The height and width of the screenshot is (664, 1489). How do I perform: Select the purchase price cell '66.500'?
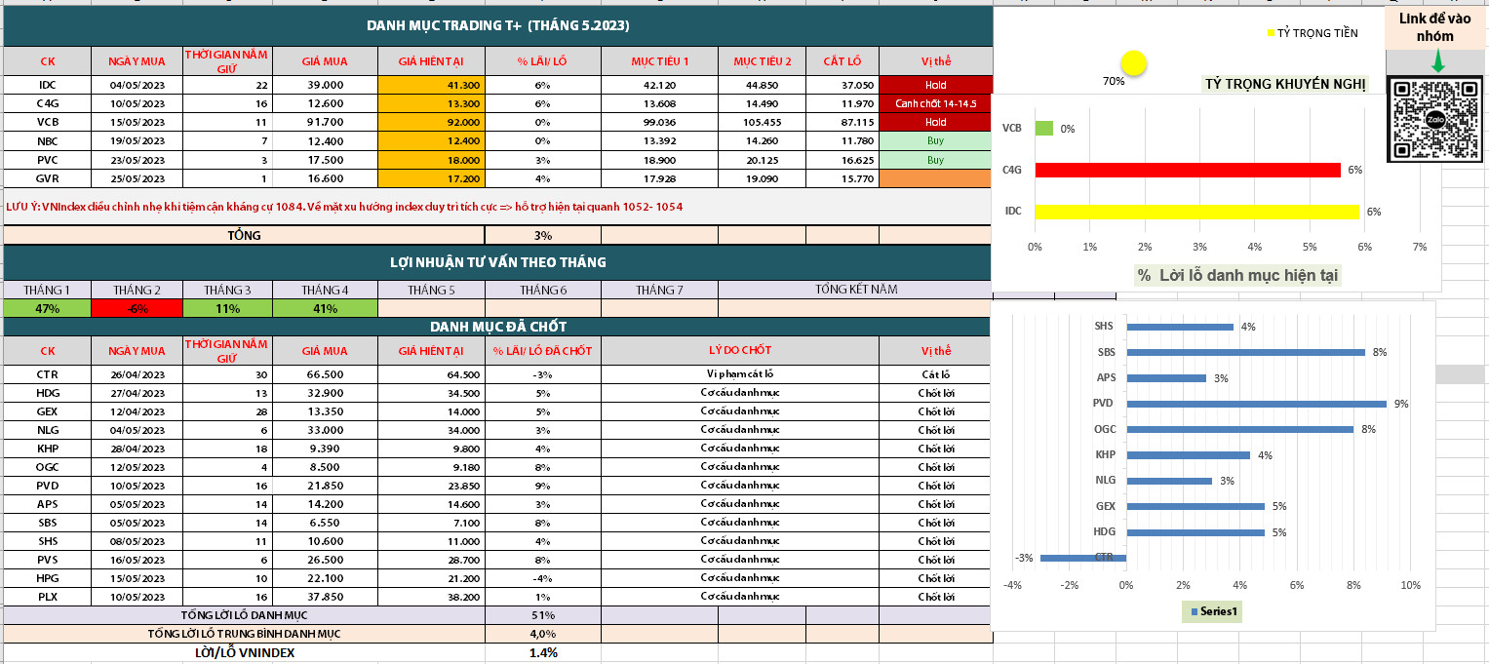[325, 374]
